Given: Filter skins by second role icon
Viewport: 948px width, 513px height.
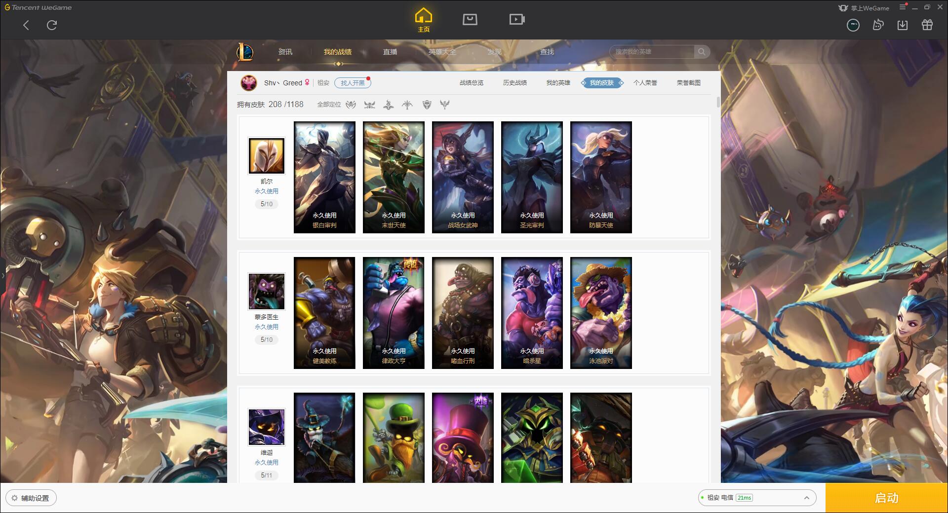Looking at the screenshot, I should [x=370, y=105].
